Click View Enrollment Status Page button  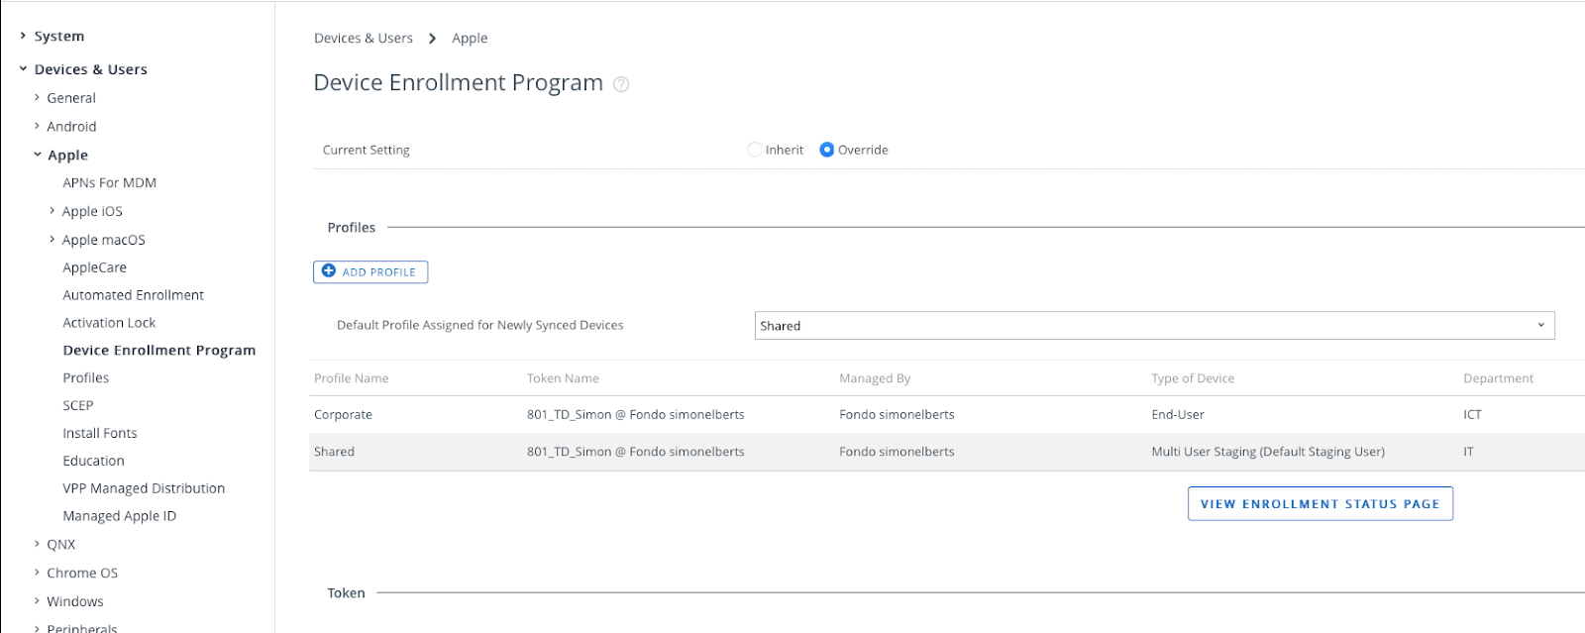[1320, 504]
